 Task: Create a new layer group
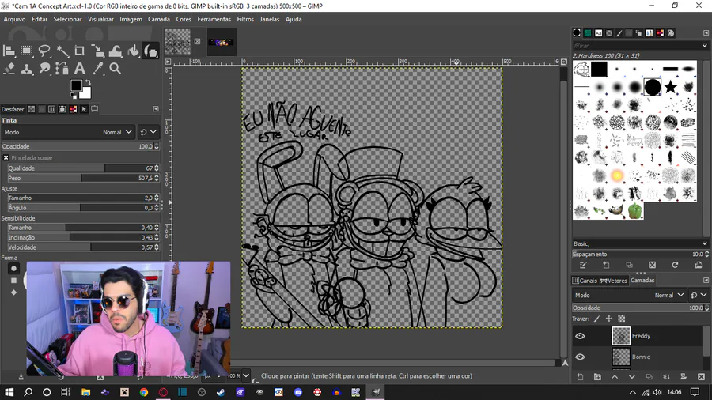point(597,377)
